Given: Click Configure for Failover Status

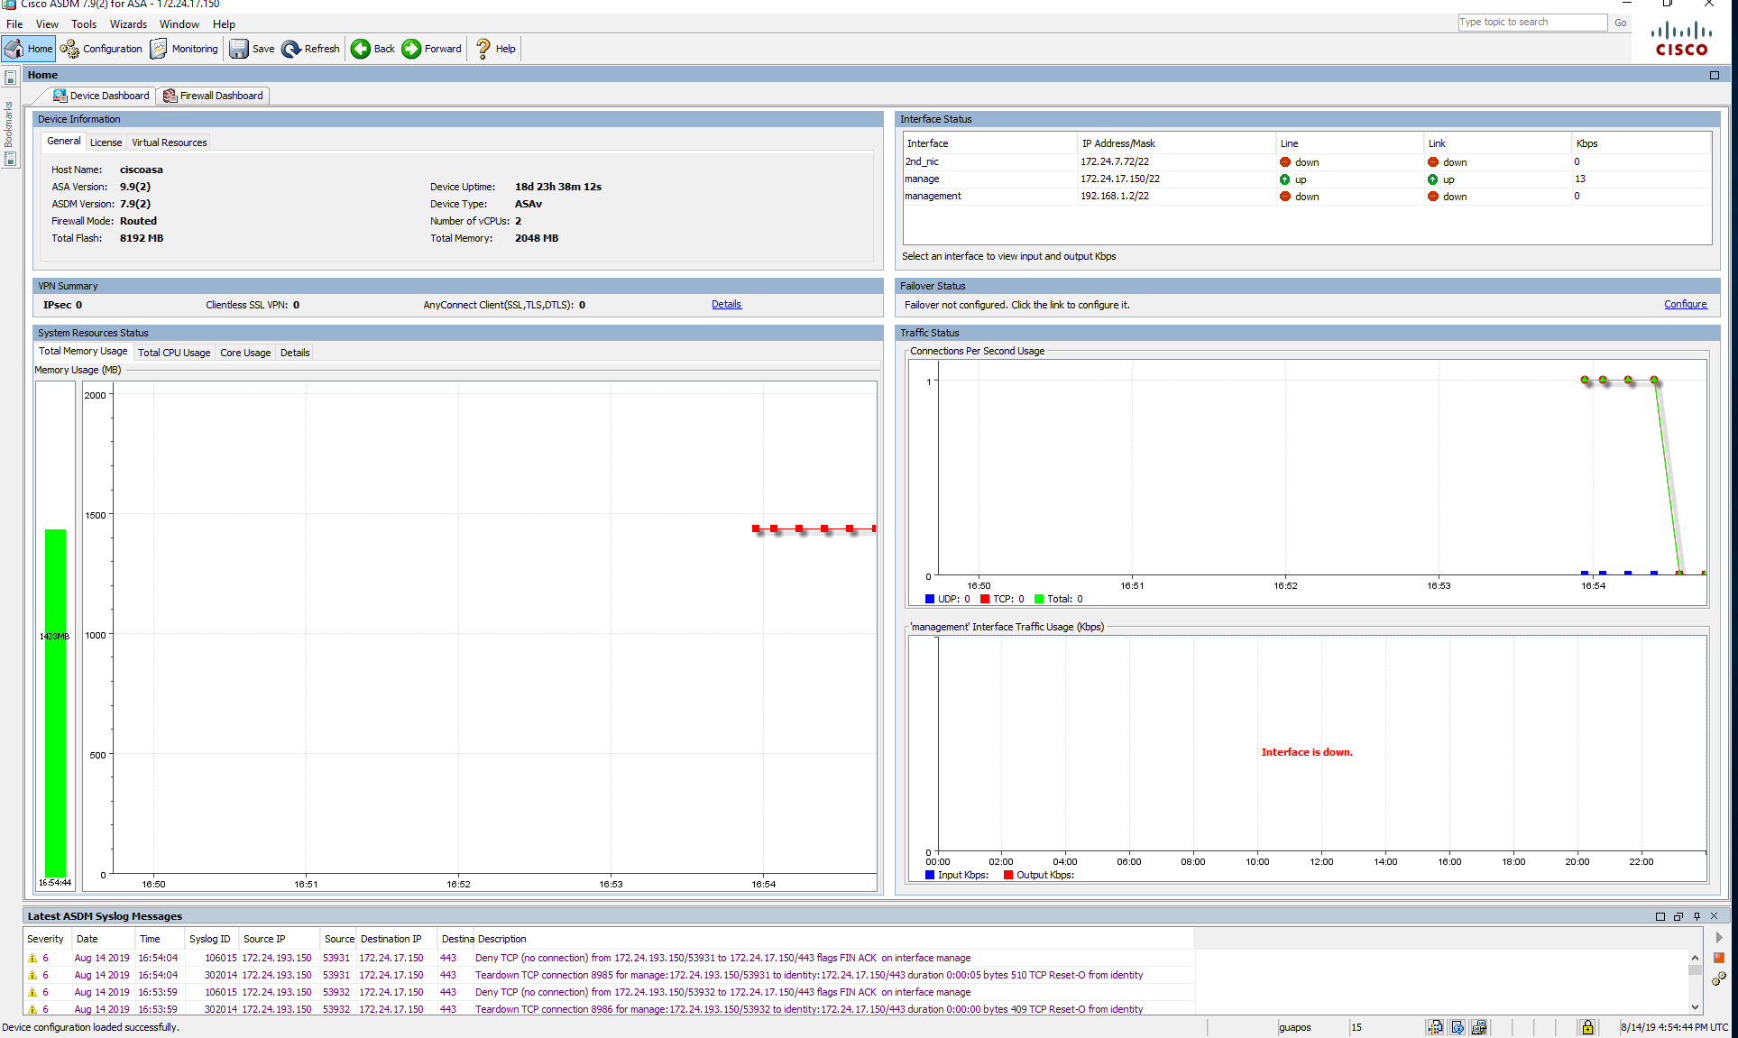Looking at the screenshot, I should (x=1686, y=304).
